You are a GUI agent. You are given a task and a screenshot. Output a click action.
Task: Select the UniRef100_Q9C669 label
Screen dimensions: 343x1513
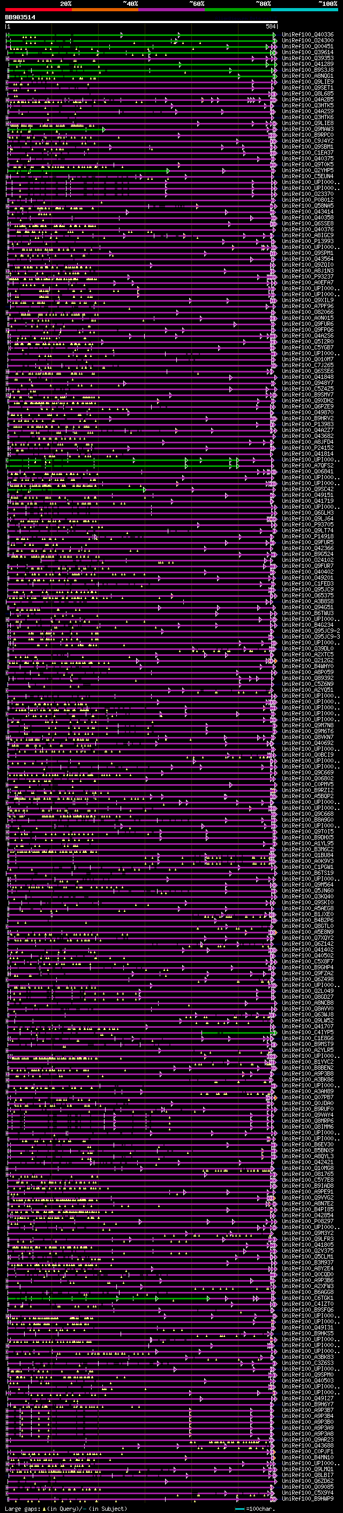[x=308, y=772]
